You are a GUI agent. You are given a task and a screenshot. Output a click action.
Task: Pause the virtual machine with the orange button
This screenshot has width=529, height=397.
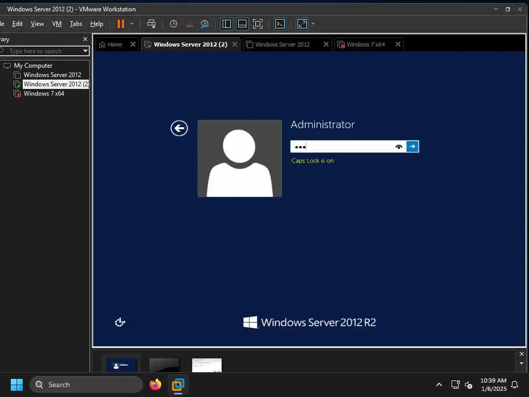click(x=120, y=24)
